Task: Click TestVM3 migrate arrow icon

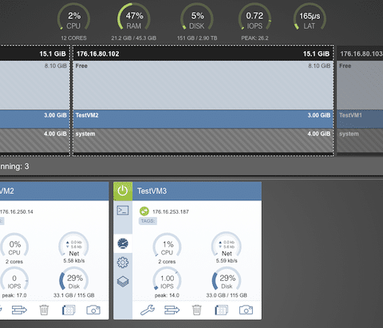Action: coord(172,310)
